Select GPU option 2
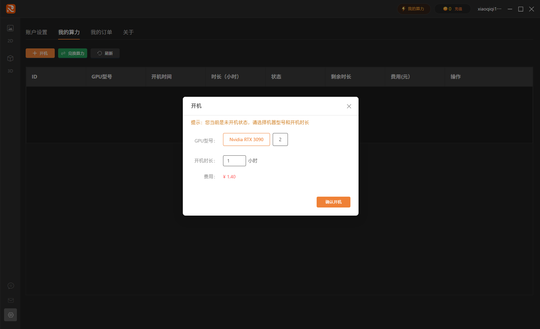Screen dimensions: 540x329 (280, 139)
